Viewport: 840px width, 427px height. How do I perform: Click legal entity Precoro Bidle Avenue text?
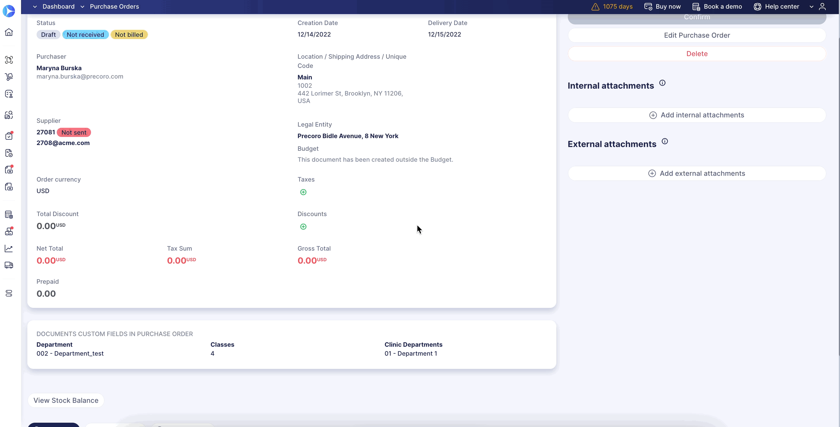tap(348, 136)
